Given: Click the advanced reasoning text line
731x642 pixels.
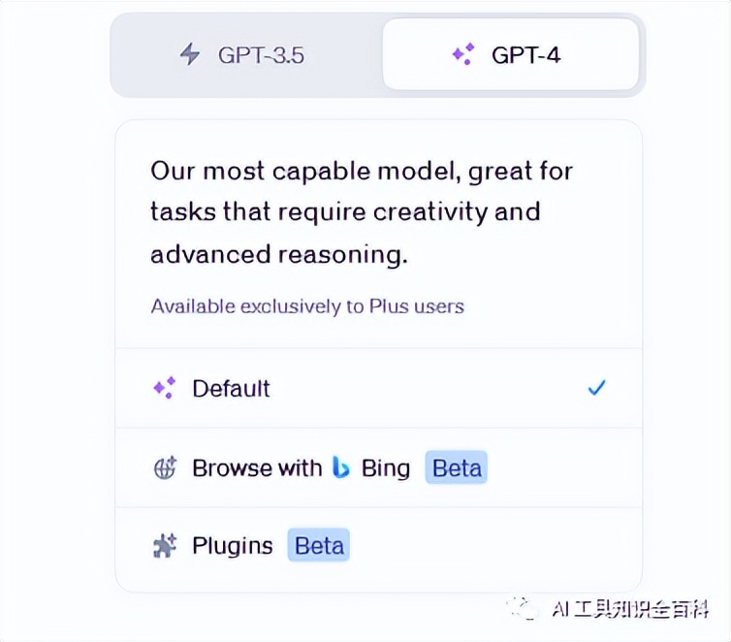Looking at the screenshot, I should (279, 255).
